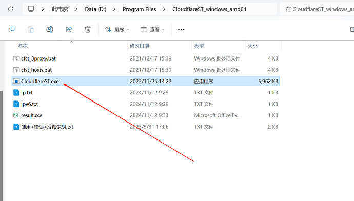Image resolution: width=354 pixels, height=201 pixels.
Task: Click the ipv6.txt file icon
Action: [x=16, y=104]
